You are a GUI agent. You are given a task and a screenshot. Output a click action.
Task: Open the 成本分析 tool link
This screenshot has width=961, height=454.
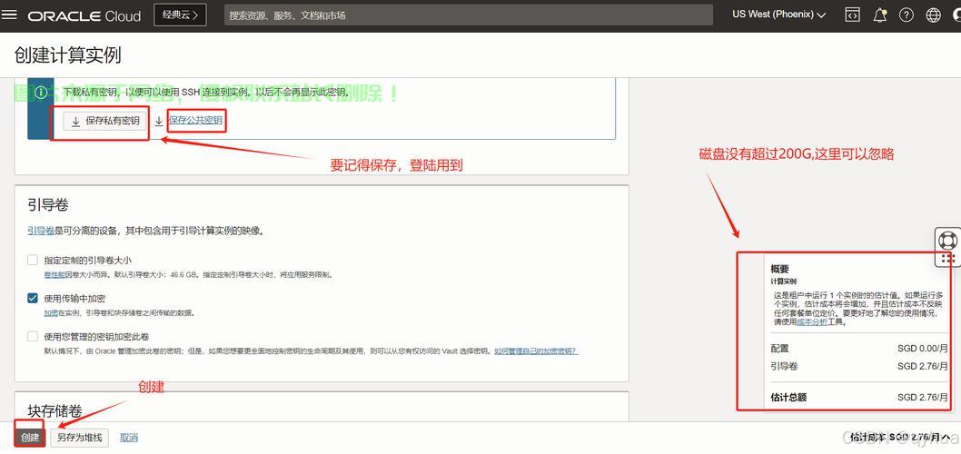pos(812,321)
